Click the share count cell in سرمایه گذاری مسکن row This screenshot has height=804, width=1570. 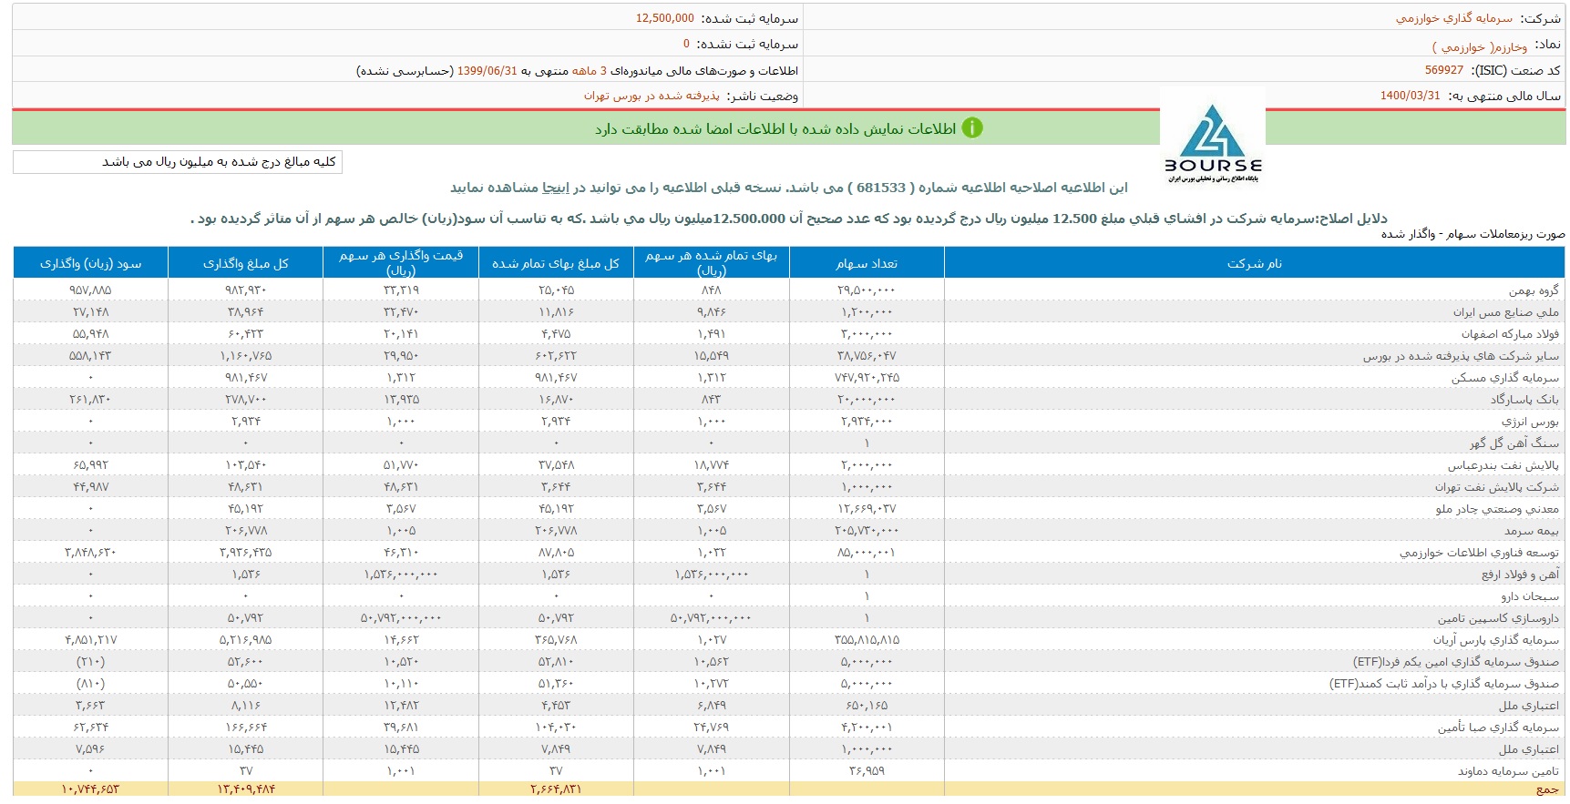point(867,378)
